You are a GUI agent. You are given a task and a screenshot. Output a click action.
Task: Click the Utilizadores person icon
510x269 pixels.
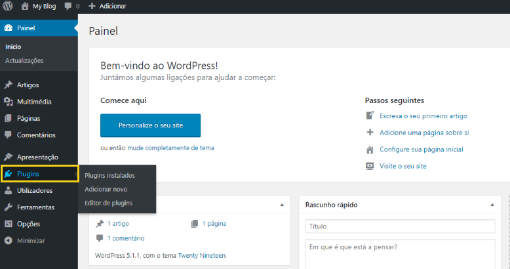pos(8,190)
